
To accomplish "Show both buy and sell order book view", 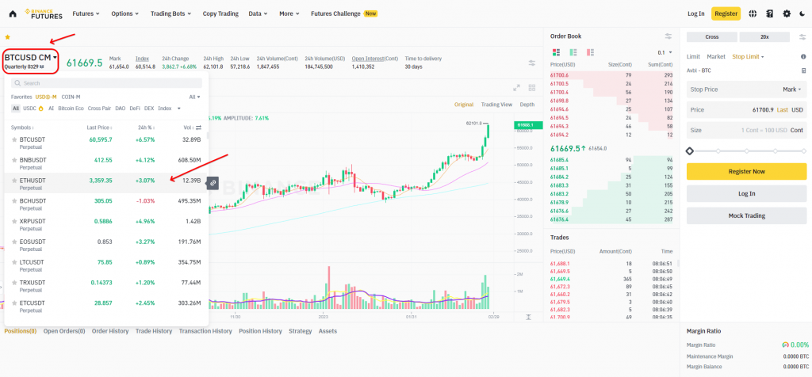I will [x=557, y=52].
